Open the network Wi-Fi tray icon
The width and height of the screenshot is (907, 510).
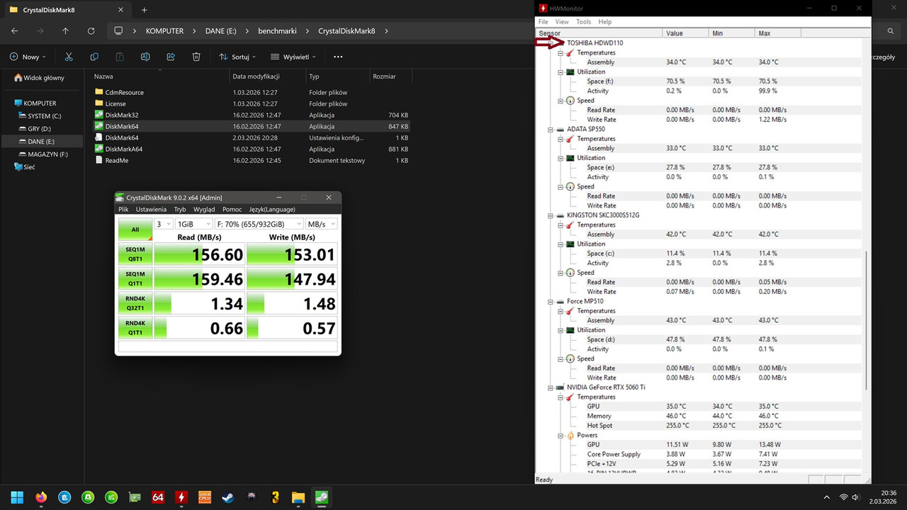click(843, 497)
